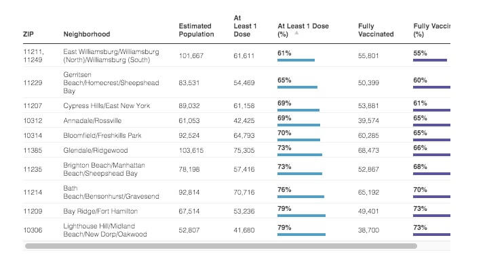
Task: Select dose count 53,236
Action: [x=244, y=211]
